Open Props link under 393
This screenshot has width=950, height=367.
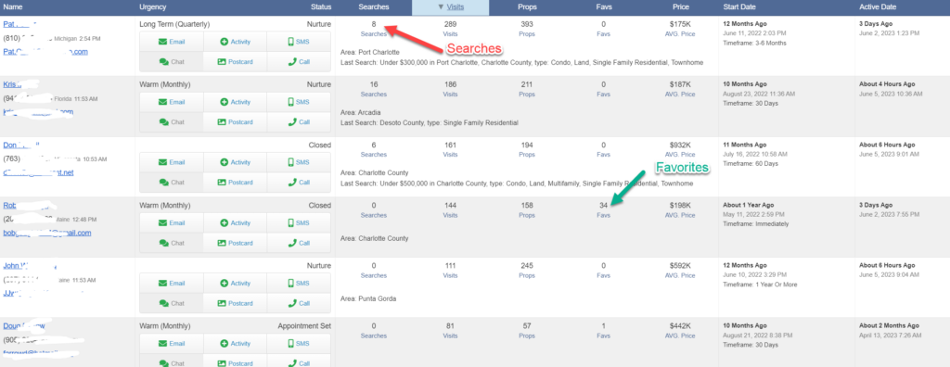pos(527,34)
